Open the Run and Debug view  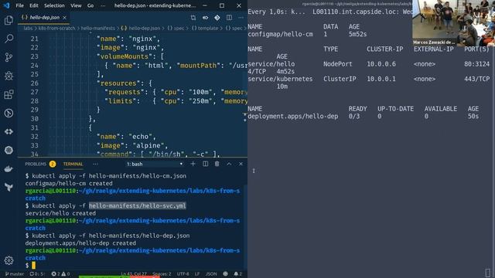tap(9, 76)
